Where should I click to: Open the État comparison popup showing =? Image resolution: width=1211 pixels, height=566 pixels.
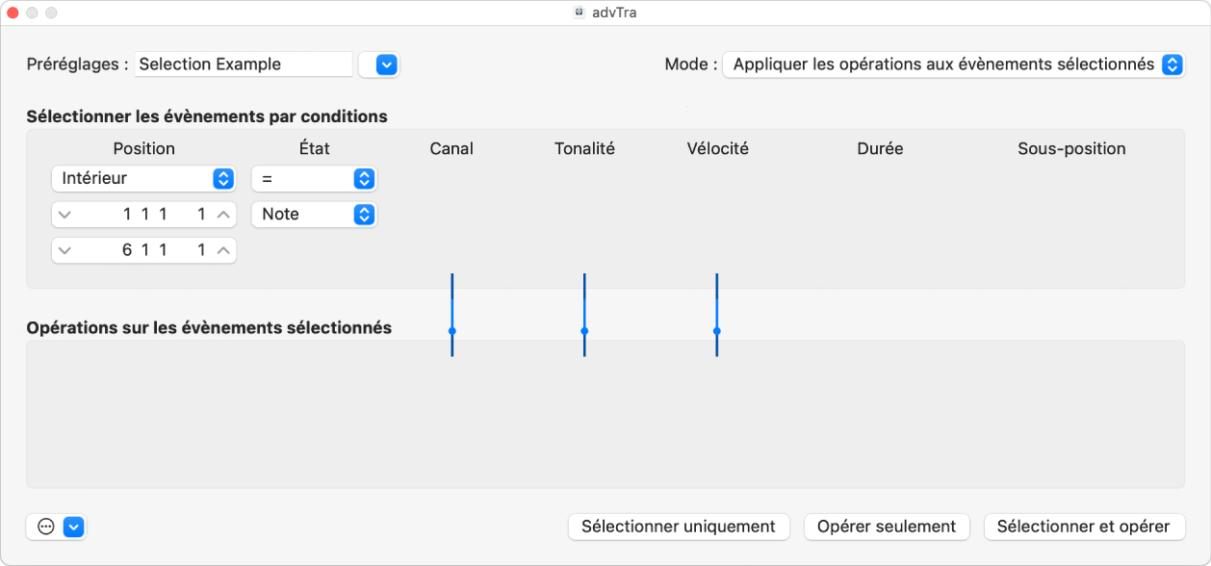click(314, 178)
